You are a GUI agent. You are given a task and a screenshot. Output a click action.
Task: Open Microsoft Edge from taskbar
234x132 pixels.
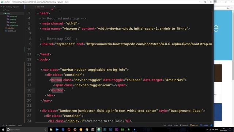coord(63,129)
